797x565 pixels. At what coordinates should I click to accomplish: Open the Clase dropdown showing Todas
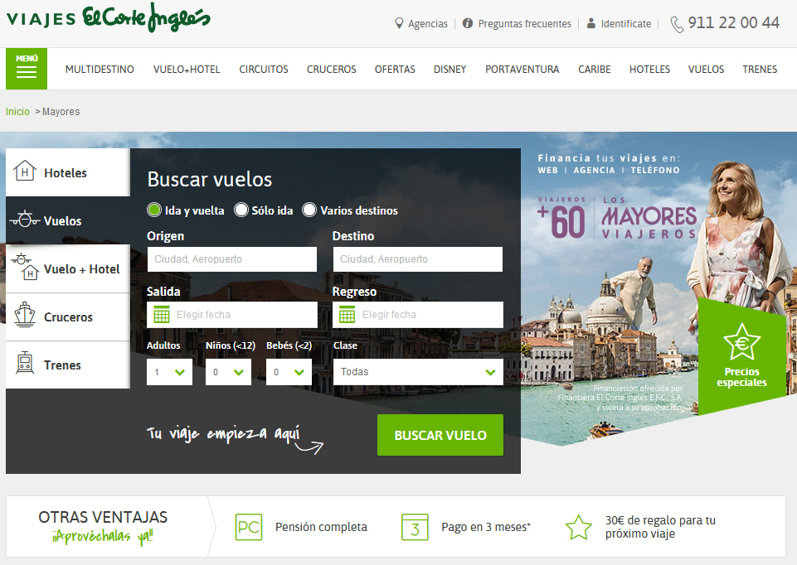[417, 372]
